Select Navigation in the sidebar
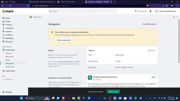The height and width of the screenshot is (101, 180). 10,63
